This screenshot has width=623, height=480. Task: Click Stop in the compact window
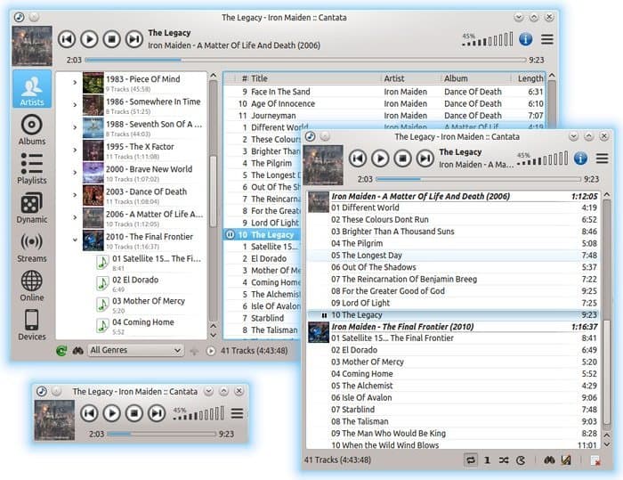coord(403,159)
